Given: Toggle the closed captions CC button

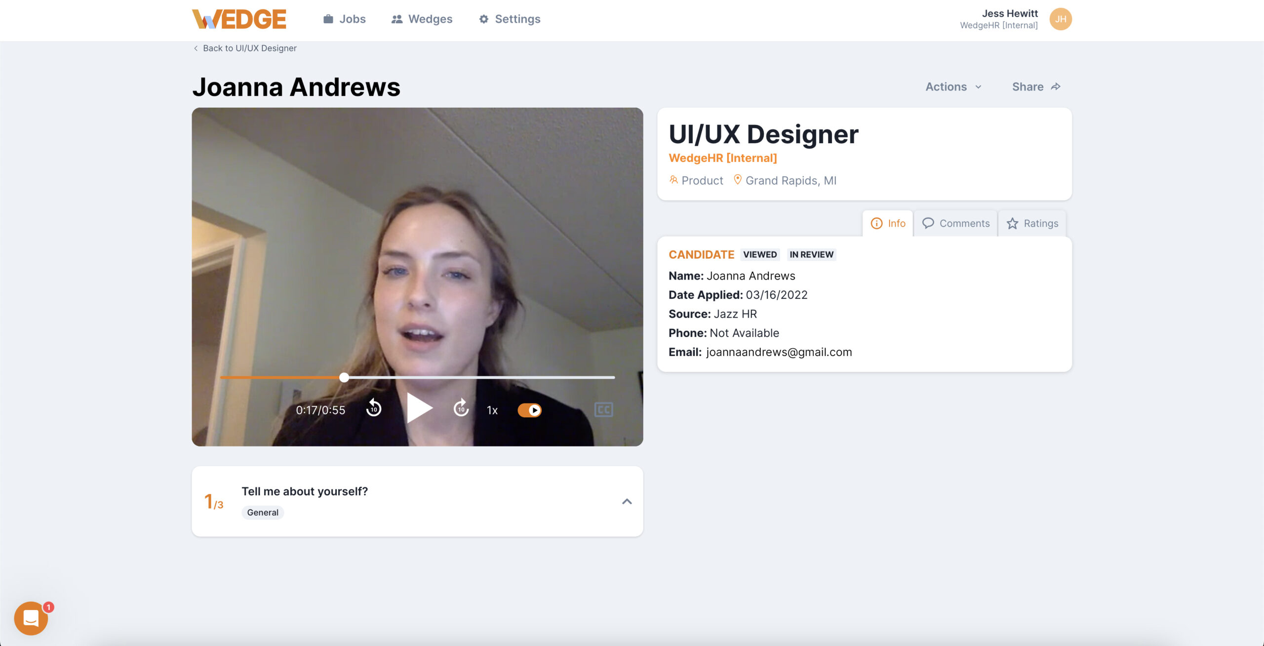Looking at the screenshot, I should point(603,409).
